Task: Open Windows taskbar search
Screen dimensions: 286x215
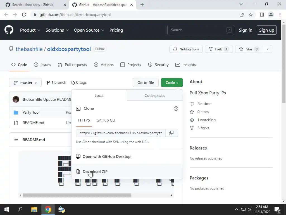Action: pyautogui.click(x=20, y=209)
